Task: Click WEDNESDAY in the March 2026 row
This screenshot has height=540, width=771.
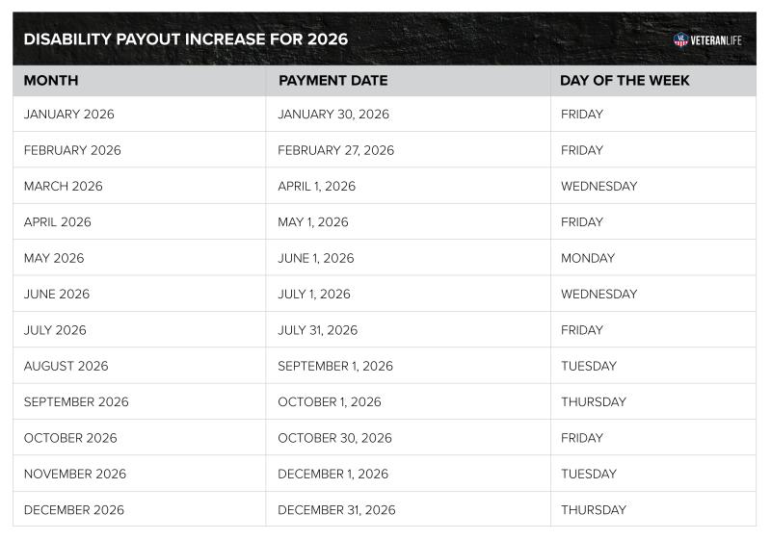Action: [x=598, y=186]
